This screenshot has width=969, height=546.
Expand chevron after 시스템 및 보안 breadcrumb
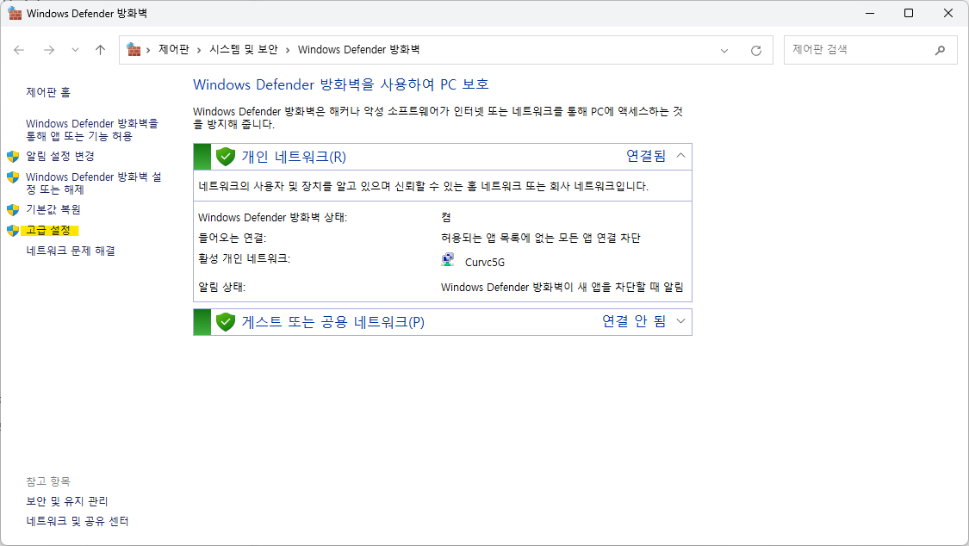click(x=288, y=50)
